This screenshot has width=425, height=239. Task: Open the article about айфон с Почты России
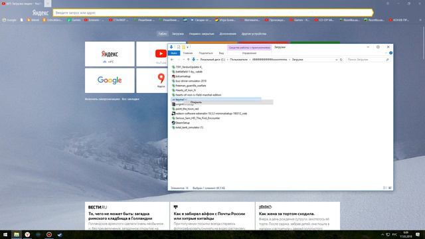(209, 216)
